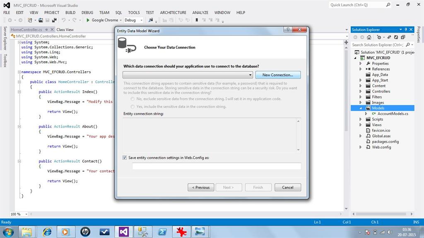424x238 pixels.
Task: Click the Save All toolbar icon
Action: tap(54, 20)
